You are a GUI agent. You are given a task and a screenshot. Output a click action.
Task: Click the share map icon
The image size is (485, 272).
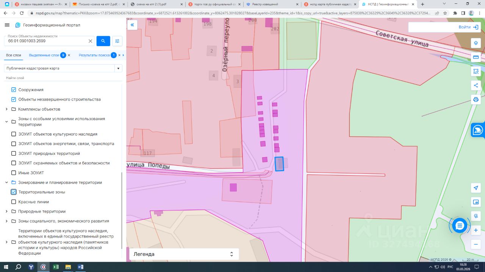(476, 85)
